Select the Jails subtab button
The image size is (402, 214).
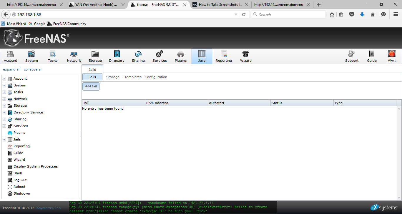pos(92,77)
